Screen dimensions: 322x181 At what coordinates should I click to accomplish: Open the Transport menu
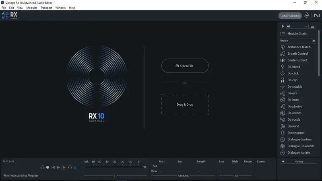[x=46, y=8]
